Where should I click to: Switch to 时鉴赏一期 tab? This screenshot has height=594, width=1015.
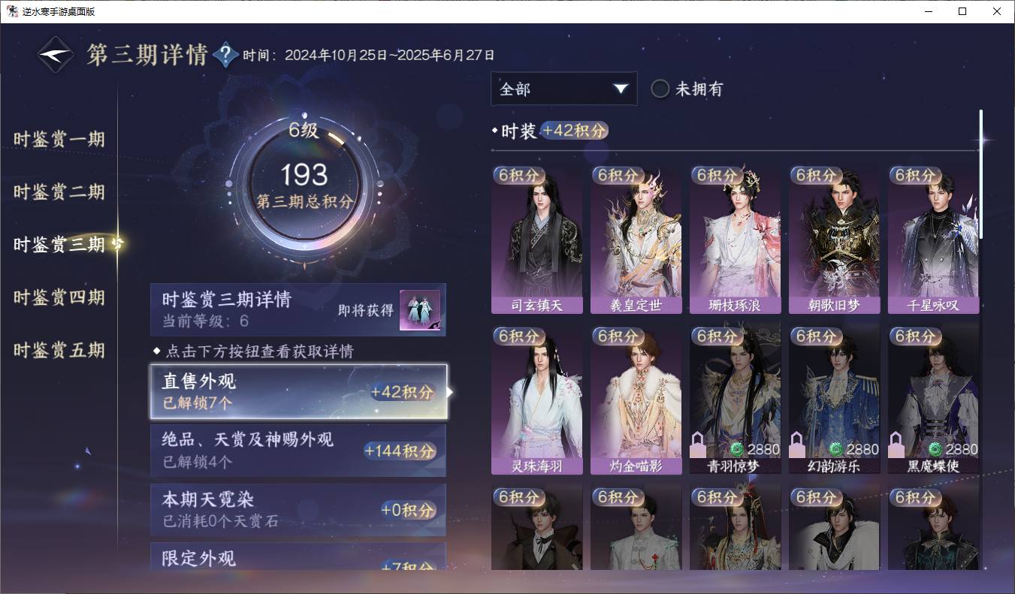[x=59, y=140]
